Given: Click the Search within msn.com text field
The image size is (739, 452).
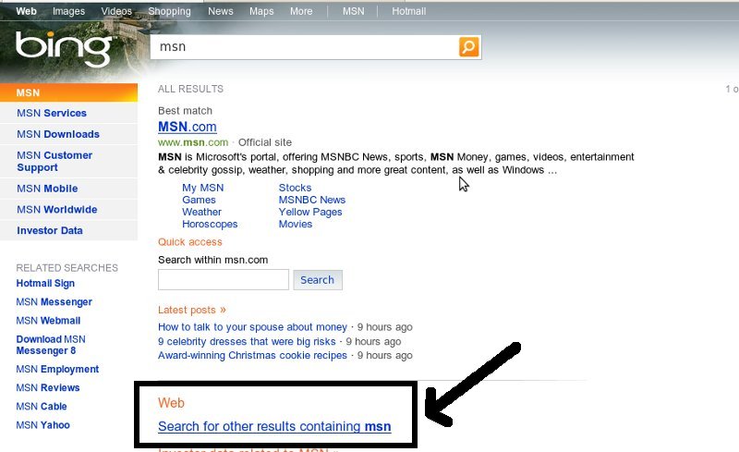Looking at the screenshot, I should tap(224, 280).
